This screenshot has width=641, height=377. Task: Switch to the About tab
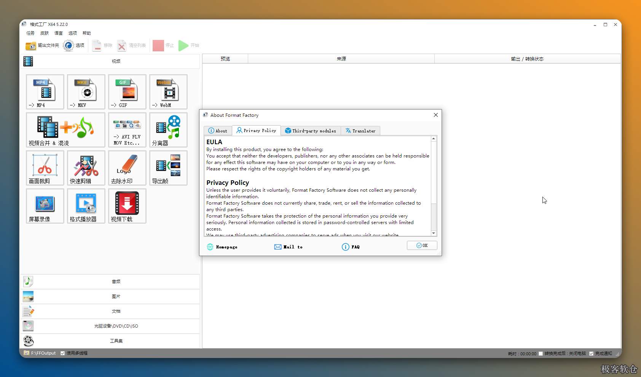pos(218,131)
